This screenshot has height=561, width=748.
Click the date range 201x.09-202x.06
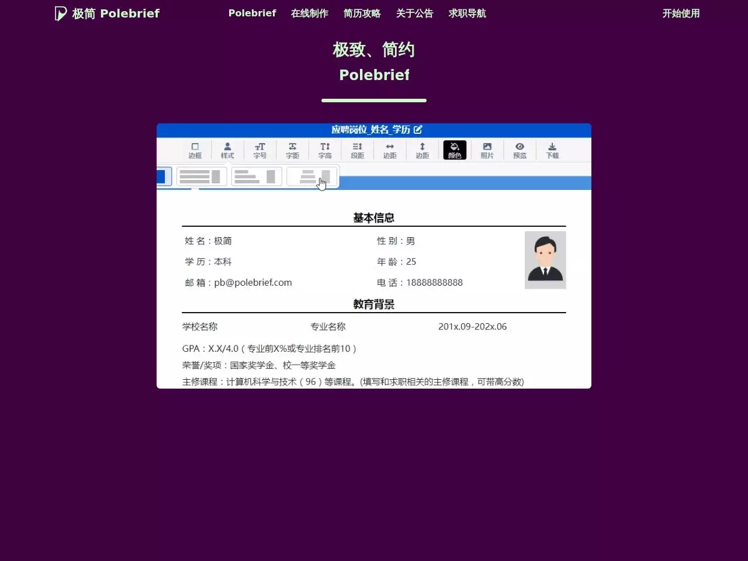(473, 327)
